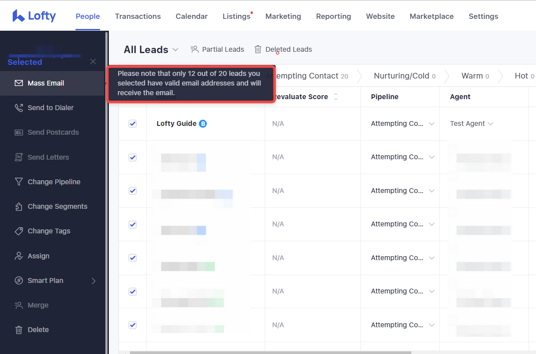Close the Selected panel
This screenshot has width=536, height=354.
pyautogui.click(x=93, y=61)
